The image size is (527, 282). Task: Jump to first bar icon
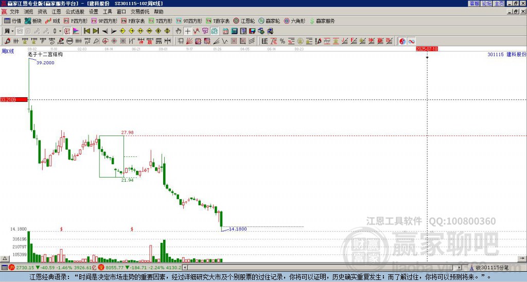tap(86, 31)
